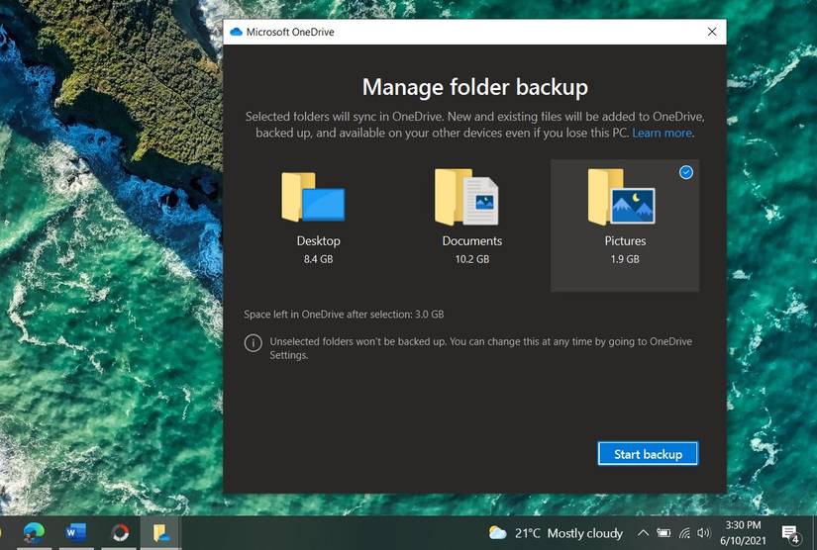
Task: Open Microsoft Edge from the taskbar
Action: pyautogui.click(x=35, y=533)
